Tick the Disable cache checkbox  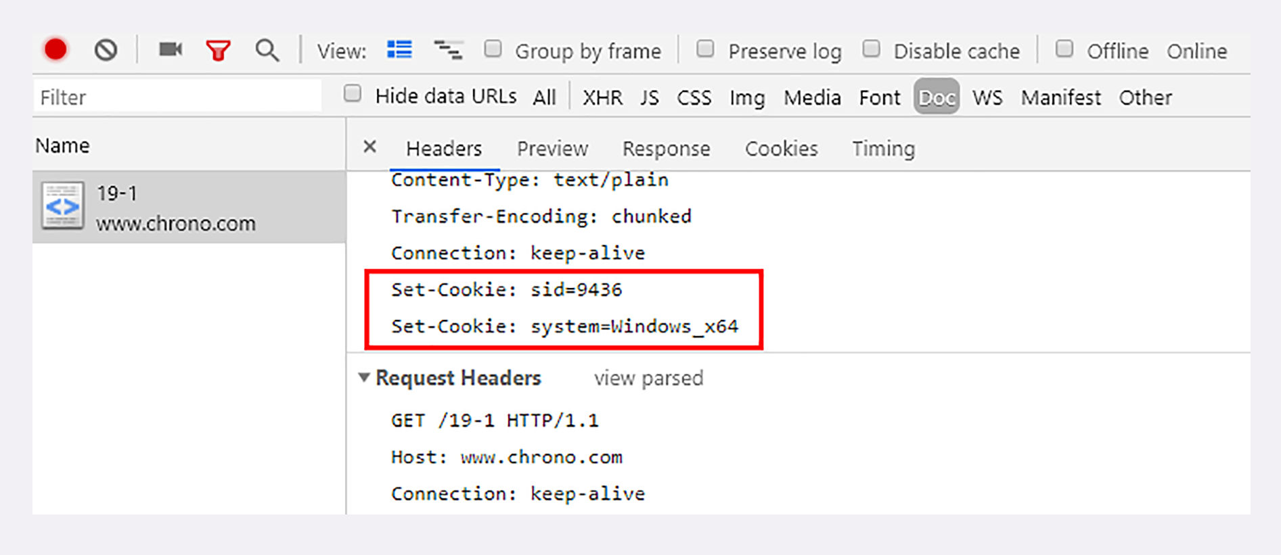[x=872, y=49]
